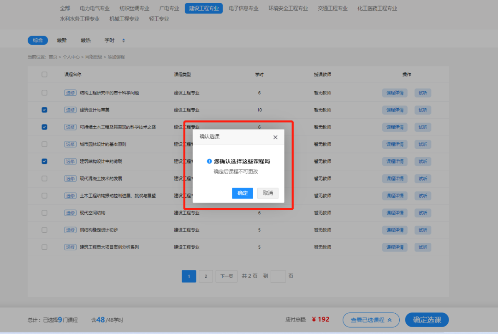Screen dimensions: 498x334
Task: Click the page jump input field
Action: 278,276
